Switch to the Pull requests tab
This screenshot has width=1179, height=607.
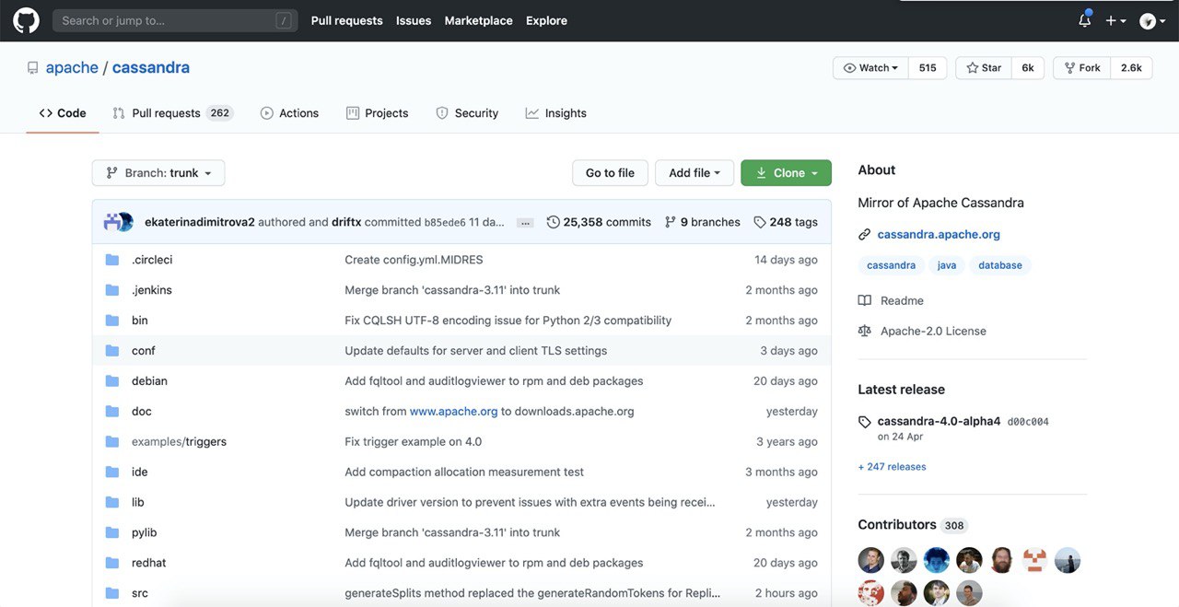pyautogui.click(x=172, y=113)
